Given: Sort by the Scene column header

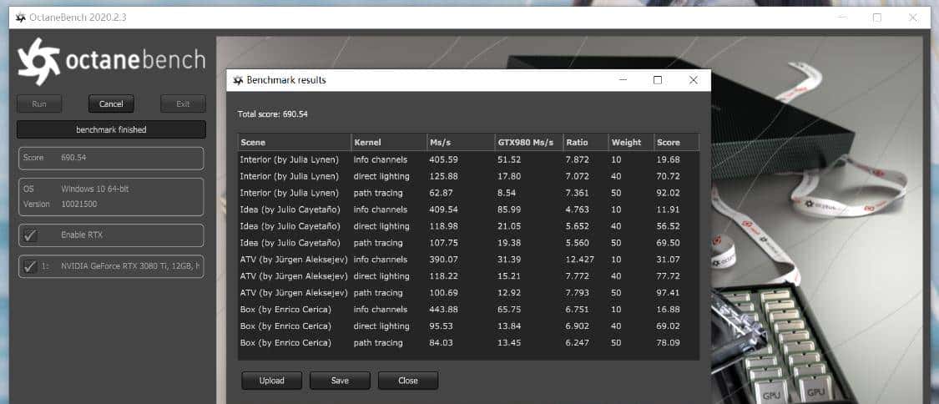Looking at the screenshot, I should pos(294,143).
